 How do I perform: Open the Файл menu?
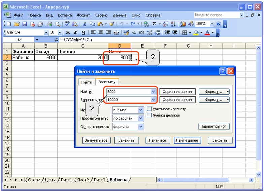pyautogui.click(x=19, y=15)
